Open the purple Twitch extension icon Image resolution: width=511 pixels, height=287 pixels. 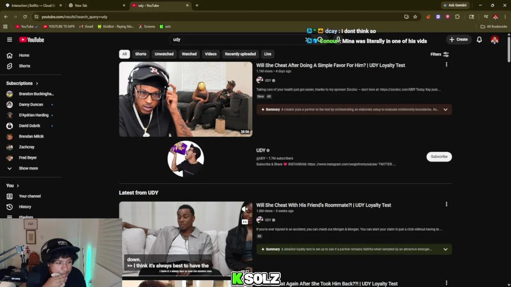[438, 17]
